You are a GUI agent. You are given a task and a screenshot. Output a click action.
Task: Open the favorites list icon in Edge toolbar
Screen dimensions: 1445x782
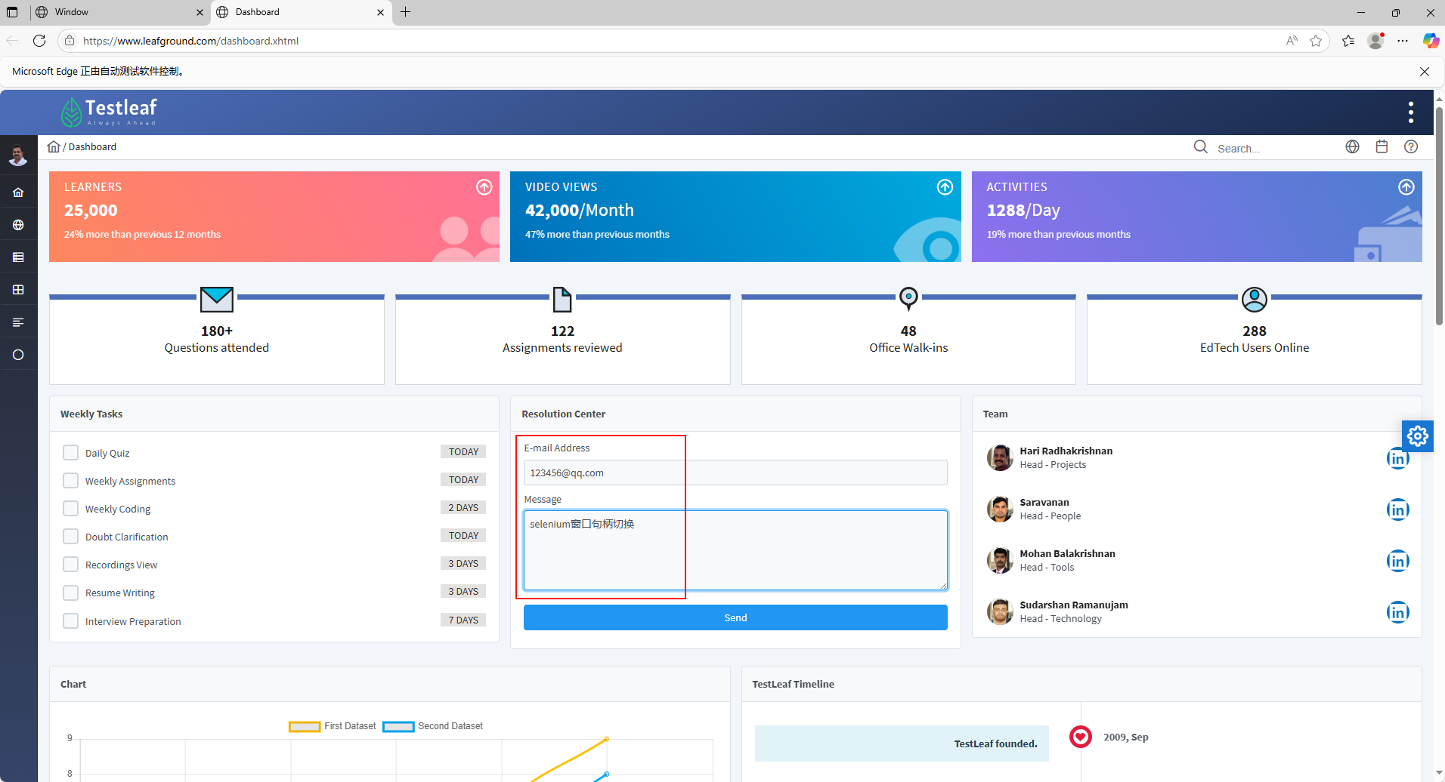point(1348,41)
